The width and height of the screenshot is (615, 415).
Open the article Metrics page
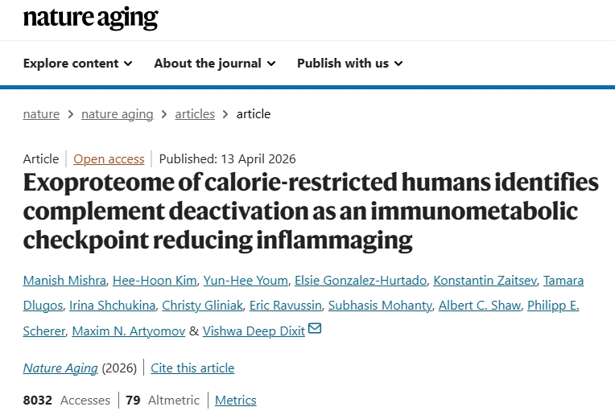coord(235,400)
